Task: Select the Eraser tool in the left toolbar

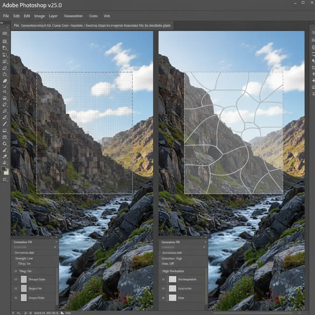Action: pyautogui.click(x=5, y=81)
